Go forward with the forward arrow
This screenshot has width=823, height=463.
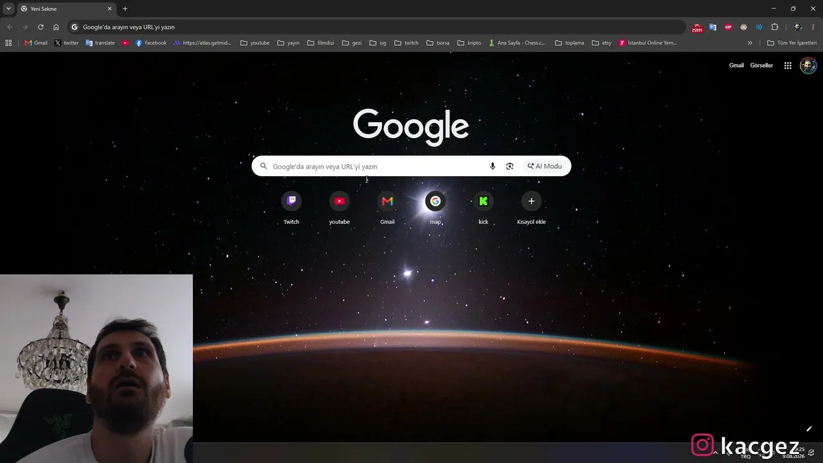[x=25, y=27]
